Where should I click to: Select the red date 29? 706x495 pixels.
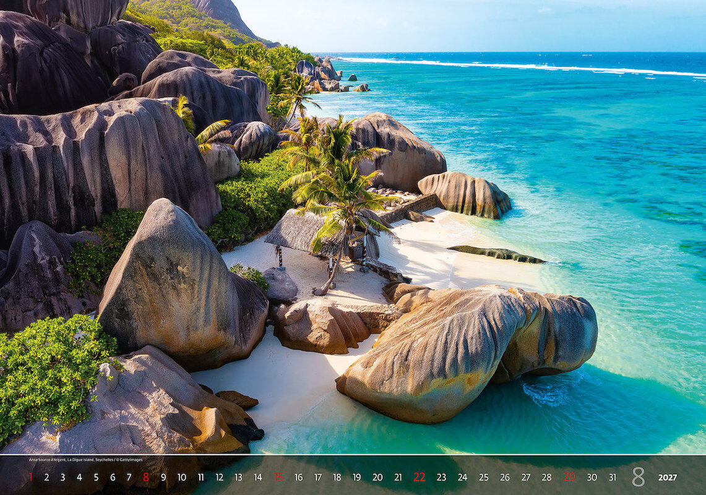coord(569,478)
